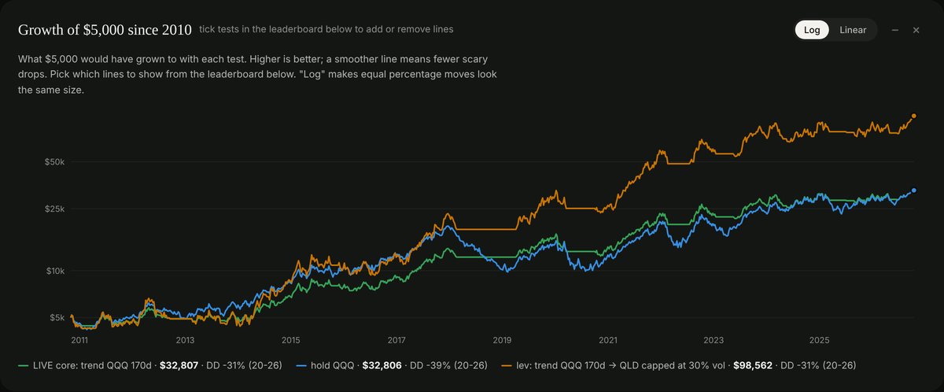The height and width of the screenshot is (392, 944).
Task: Click the green LIVE core legend swatch
Action: click(23, 365)
